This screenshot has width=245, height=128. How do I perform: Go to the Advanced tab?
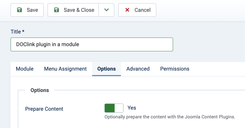click(138, 69)
